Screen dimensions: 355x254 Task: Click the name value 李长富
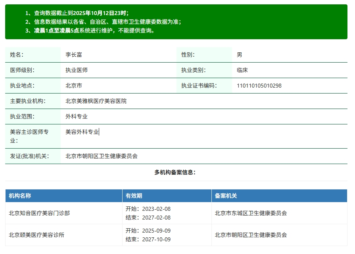click(x=74, y=55)
